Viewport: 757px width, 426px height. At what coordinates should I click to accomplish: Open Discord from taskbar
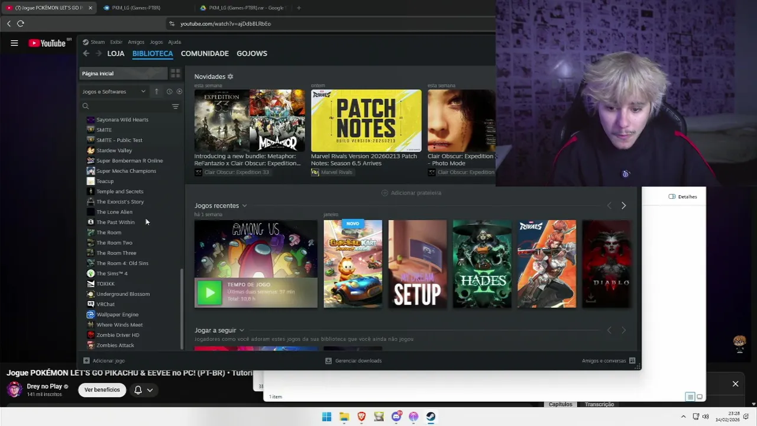click(x=396, y=417)
